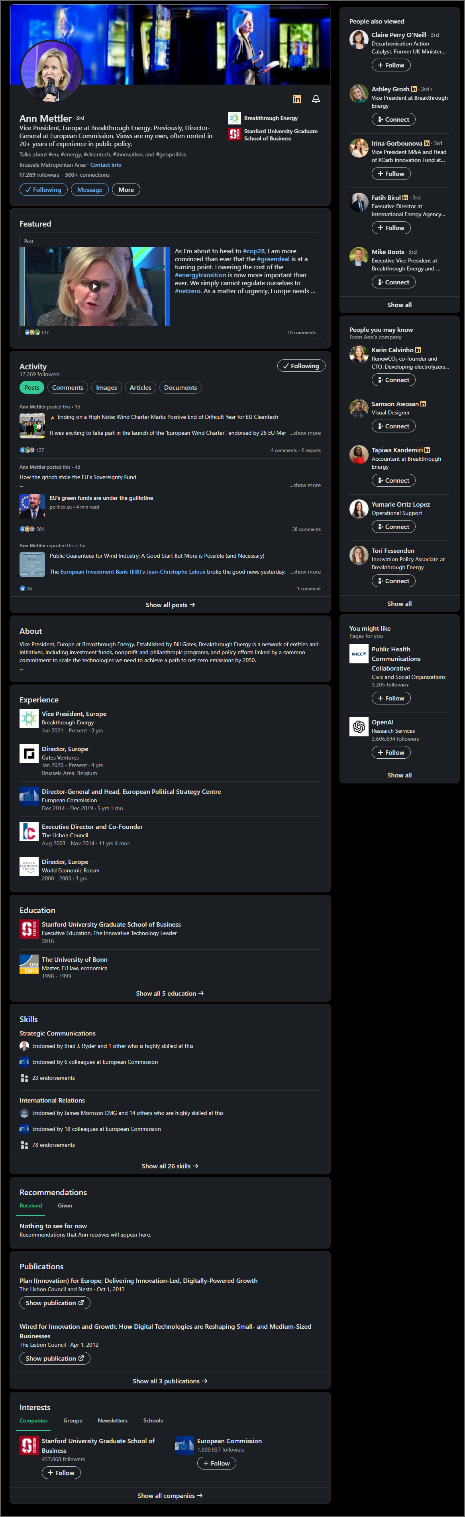Connect with Mike Boots
The height and width of the screenshot is (1517, 465).
[393, 282]
